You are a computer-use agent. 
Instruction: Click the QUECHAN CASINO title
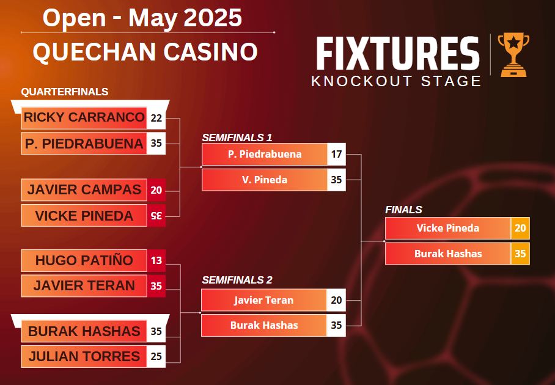tap(145, 52)
